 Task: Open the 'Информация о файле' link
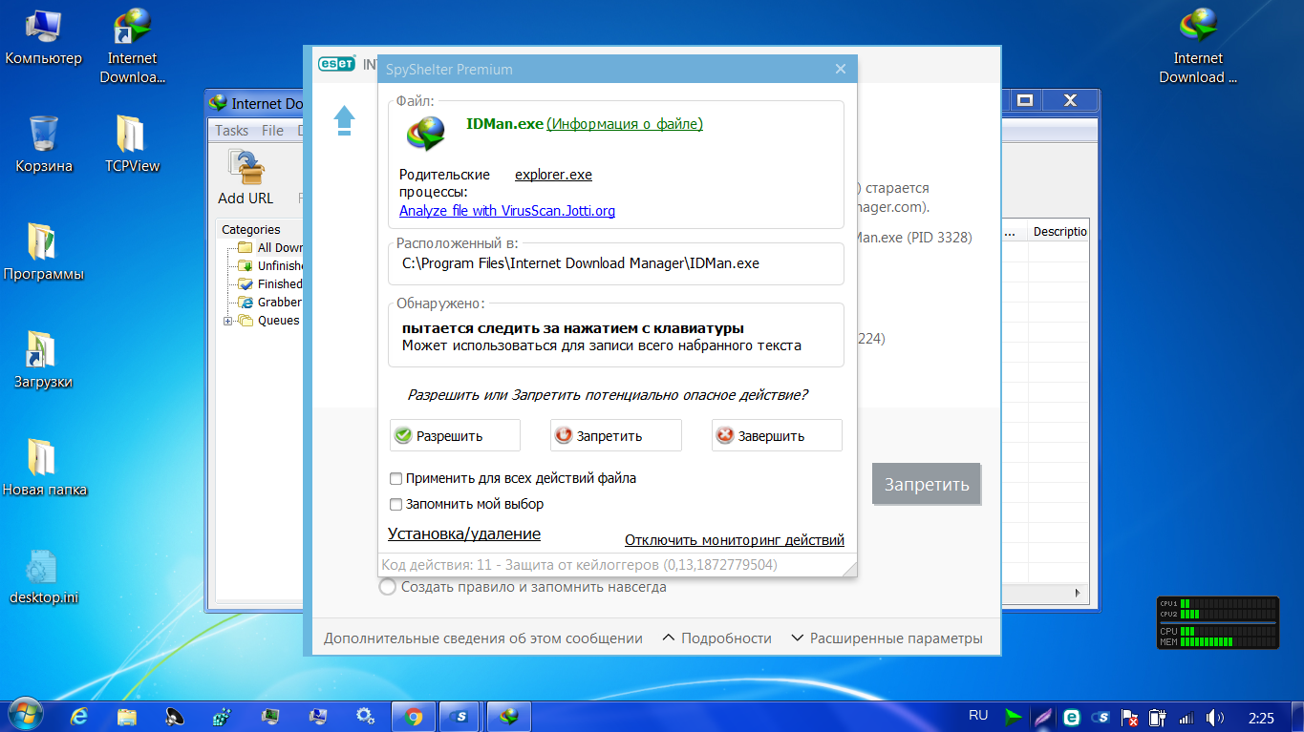coord(625,124)
